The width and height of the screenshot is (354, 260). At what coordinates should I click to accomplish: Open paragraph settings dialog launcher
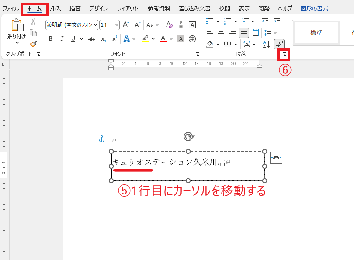pyautogui.click(x=284, y=54)
